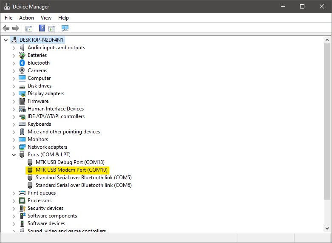Click Scan for hardware changes monitor icon
This screenshot has height=243, width=332.
point(65,28)
